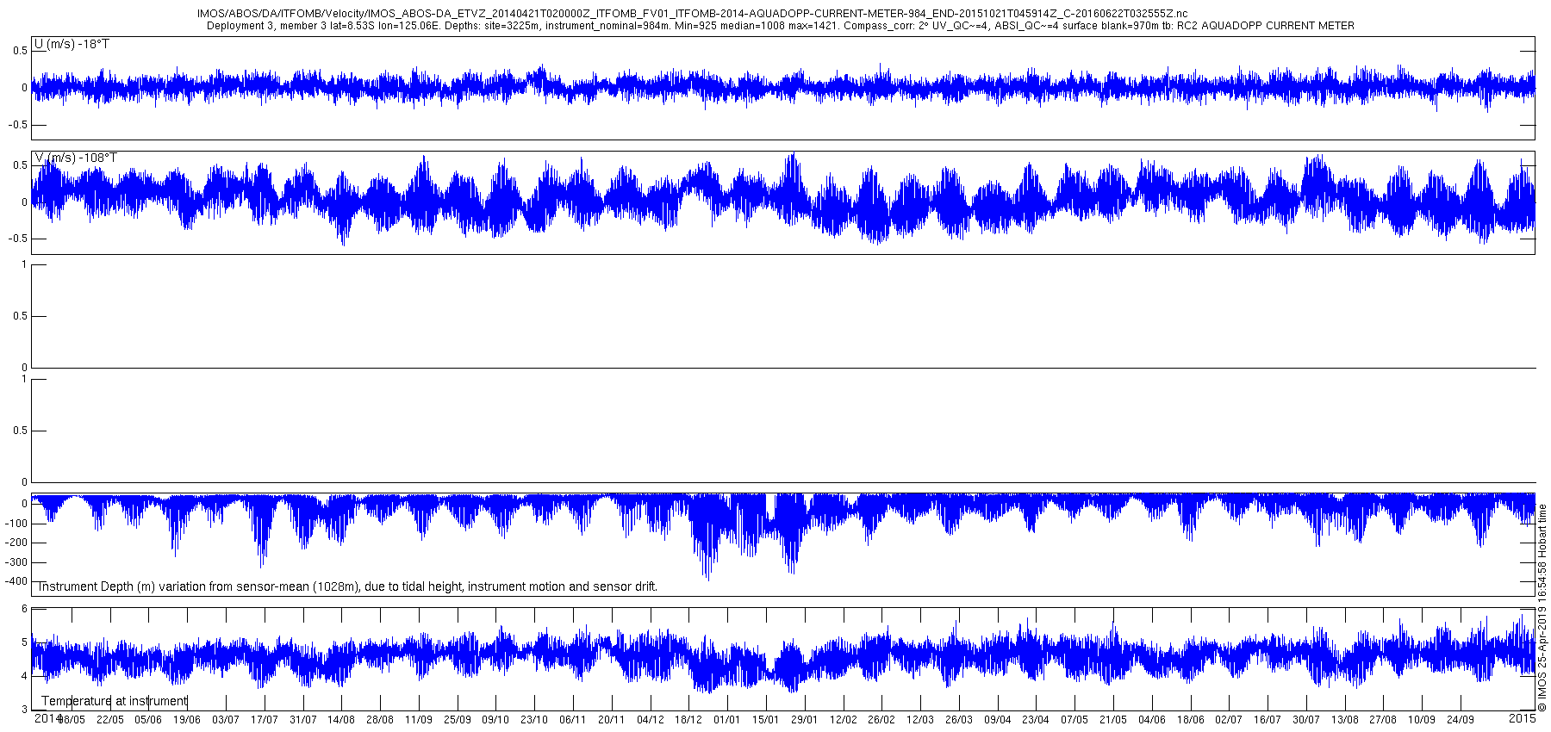The height and width of the screenshot is (732, 1551).
Task: Click the 6 tick on the temperature axis
Action: click(x=24, y=609)
